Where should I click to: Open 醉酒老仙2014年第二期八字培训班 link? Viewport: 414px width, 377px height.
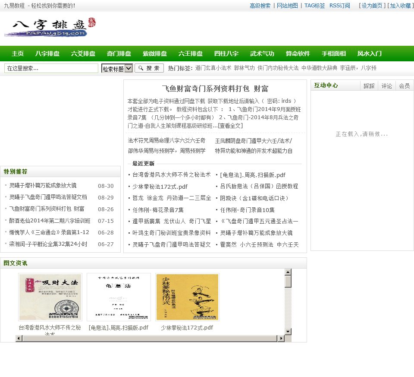[x=50, y=221]
